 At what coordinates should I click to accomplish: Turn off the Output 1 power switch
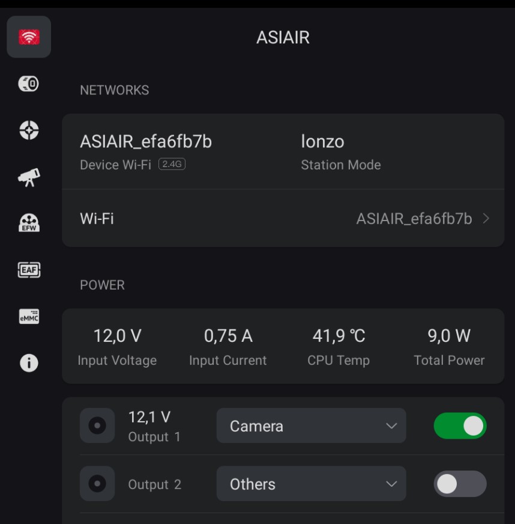coord(460,425)
